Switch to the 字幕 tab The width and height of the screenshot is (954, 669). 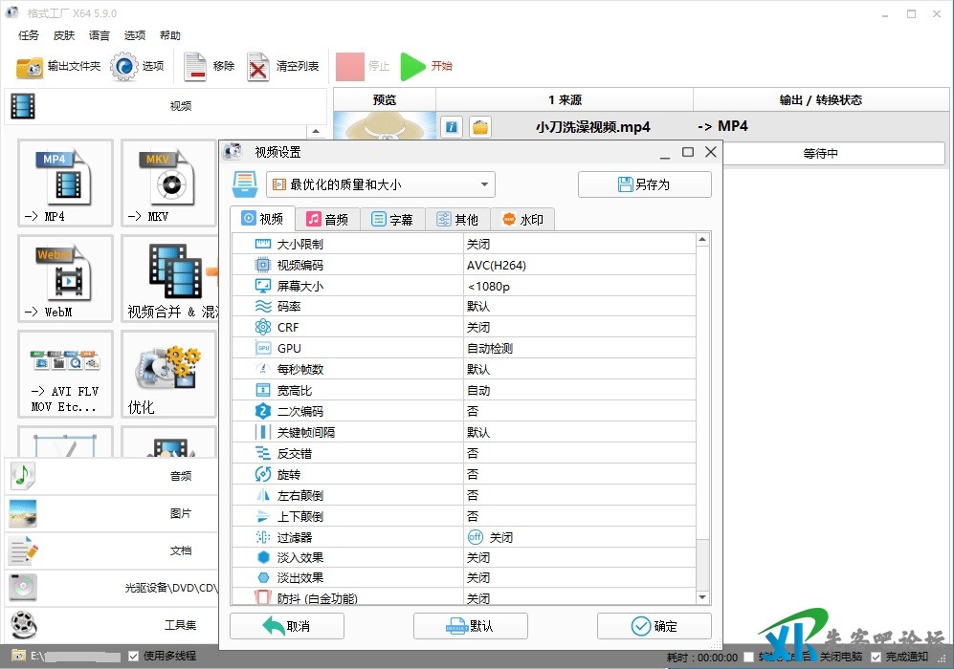[x=392, y=219]
